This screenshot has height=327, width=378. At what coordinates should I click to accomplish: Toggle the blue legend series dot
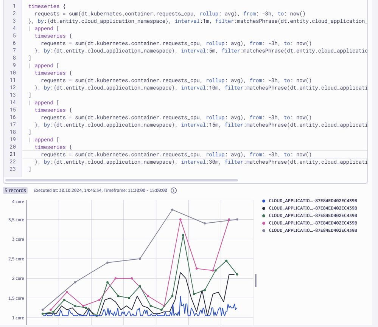[264, 201]
